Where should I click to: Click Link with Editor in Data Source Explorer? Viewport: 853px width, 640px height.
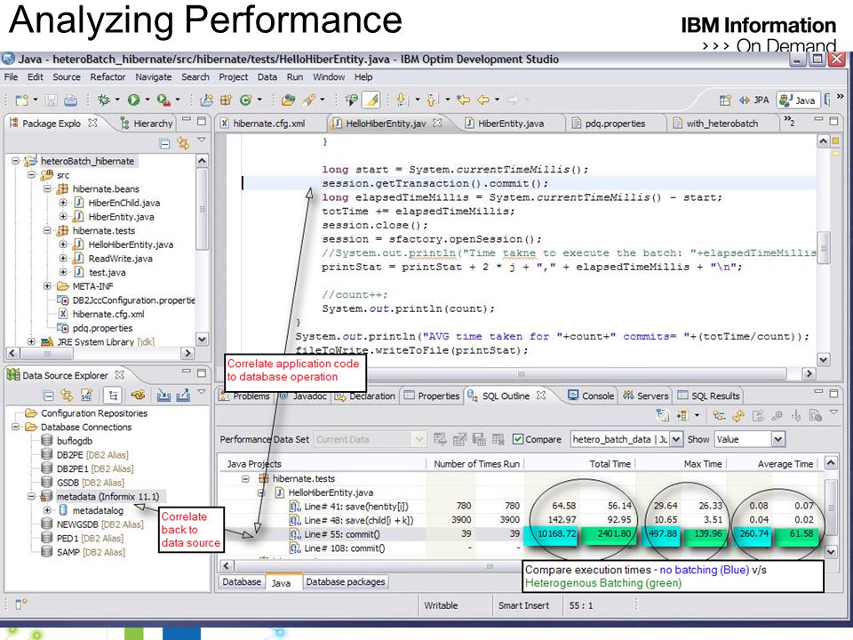[67, 396]
